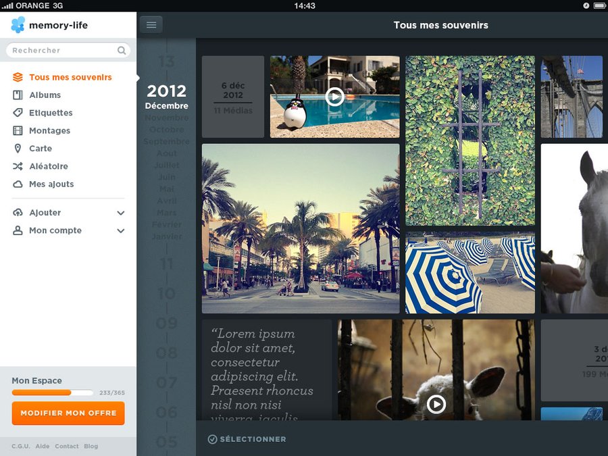Play the lamb video thumbnail
The image size is (608, 456).
pos(436,404)
